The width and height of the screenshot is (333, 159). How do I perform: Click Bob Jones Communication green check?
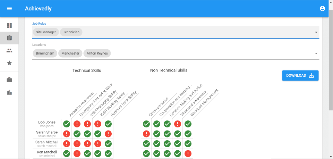(x=146, y=124)
